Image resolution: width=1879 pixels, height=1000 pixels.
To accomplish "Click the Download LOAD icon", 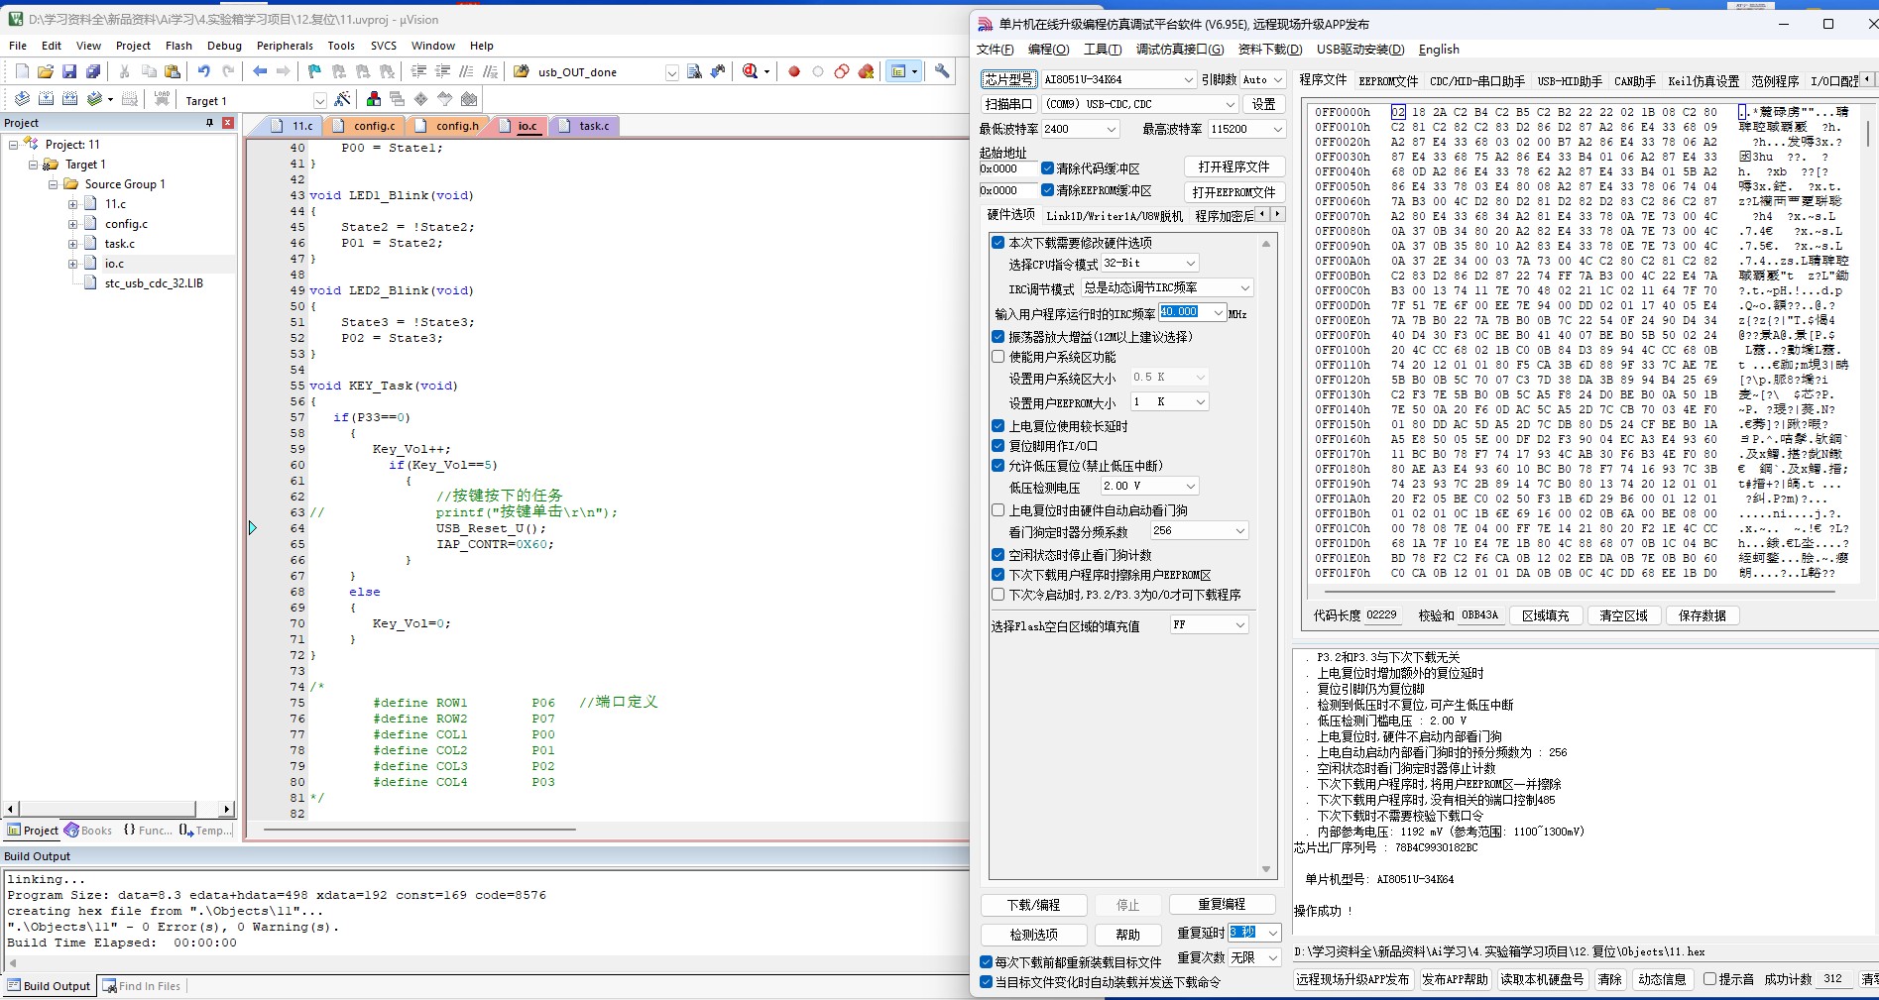I will (x=162, y=99).
